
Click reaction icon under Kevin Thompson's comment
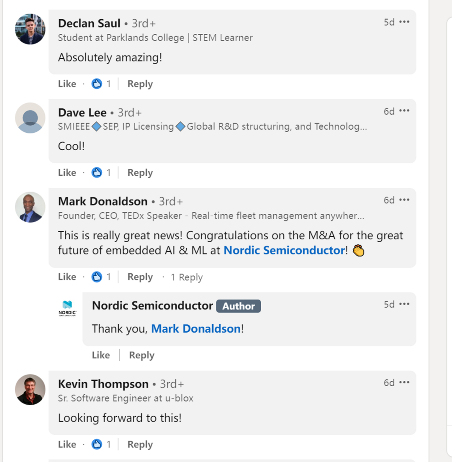[x=97, y=444]
